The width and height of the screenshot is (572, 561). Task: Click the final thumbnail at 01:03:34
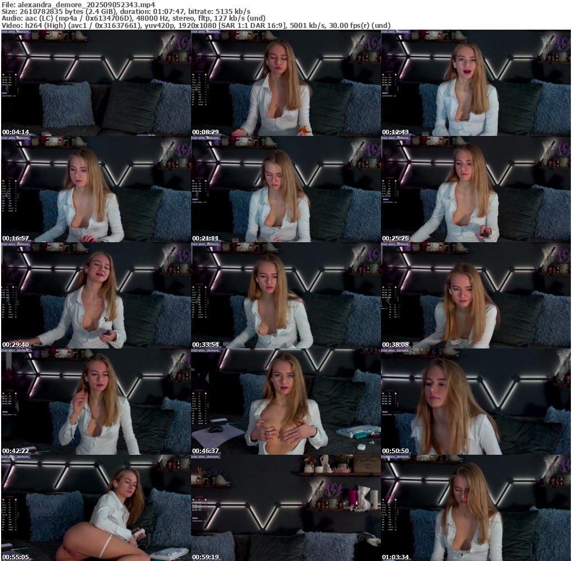coord(476,508)
